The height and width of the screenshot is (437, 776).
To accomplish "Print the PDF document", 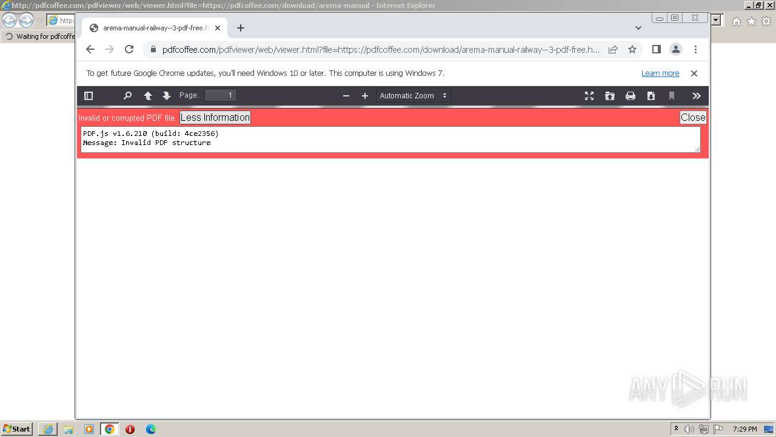I will tap(630, 96).
